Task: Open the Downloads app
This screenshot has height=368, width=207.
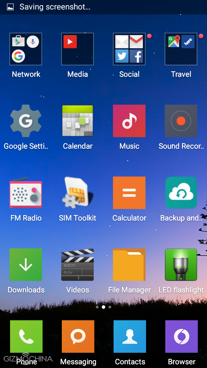Action: 26,264
